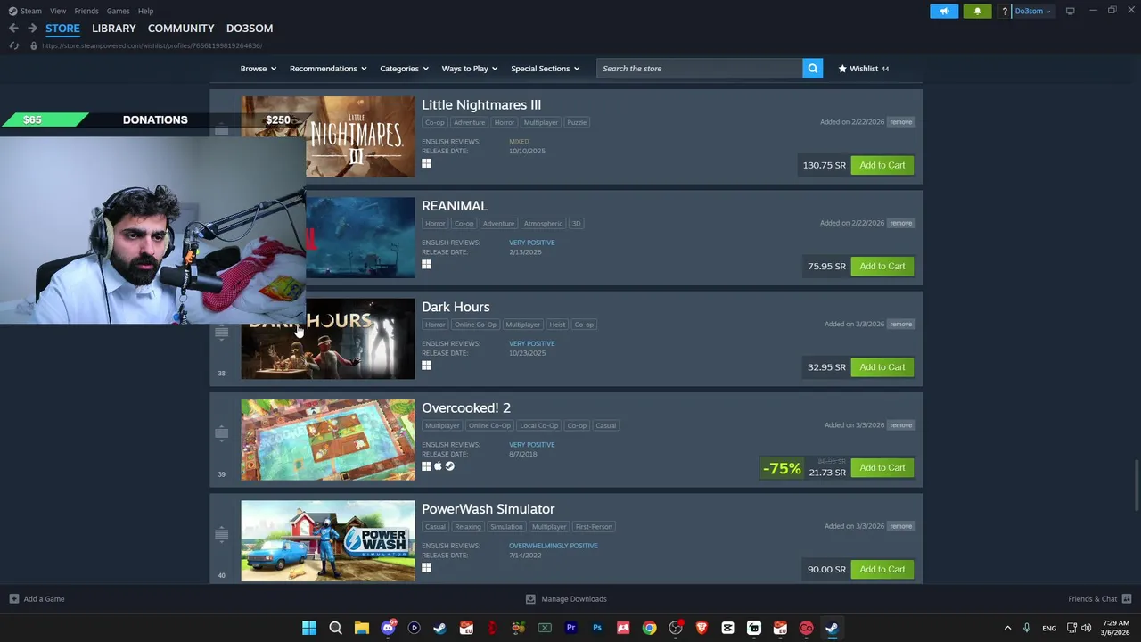
Task: Click the Puzzle tag on Little Nightmares III
Action: point(577,122)
